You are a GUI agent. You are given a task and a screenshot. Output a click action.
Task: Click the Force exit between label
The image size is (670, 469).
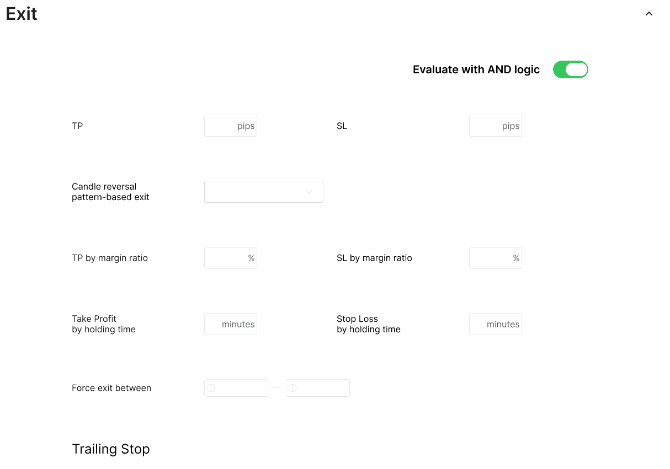(x=111, y=388)
